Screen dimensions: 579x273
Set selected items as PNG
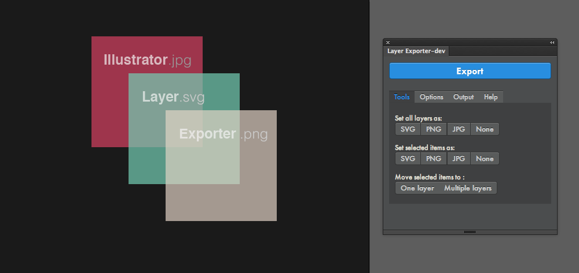click(x=434, y=159)
